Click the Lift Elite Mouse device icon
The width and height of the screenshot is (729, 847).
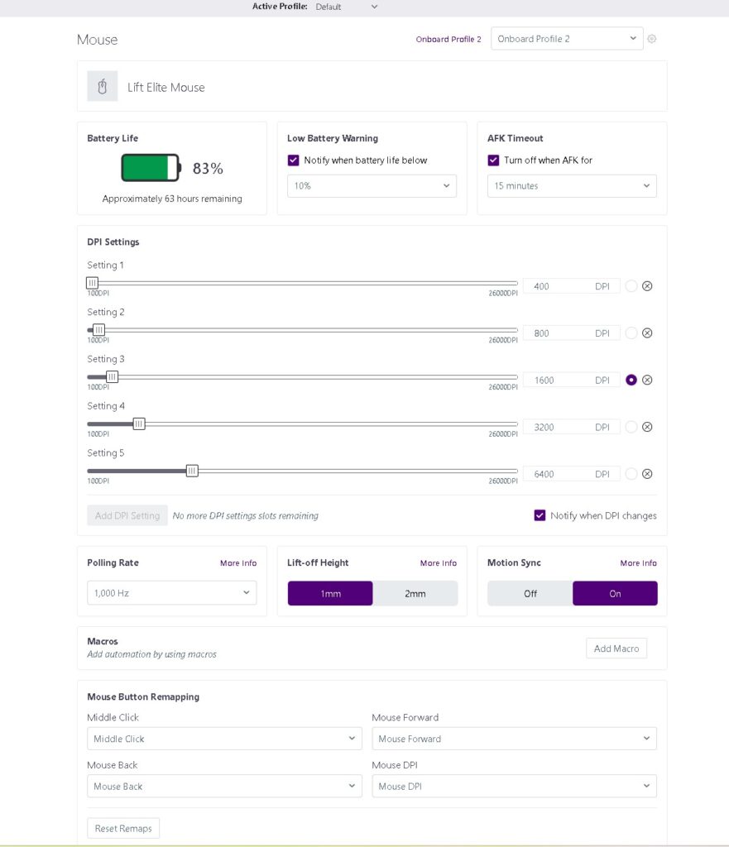(x=102, y=86)
